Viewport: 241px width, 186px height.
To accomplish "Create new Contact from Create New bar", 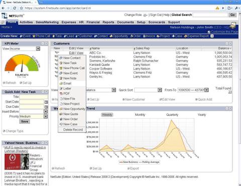I will pos(101,36).
